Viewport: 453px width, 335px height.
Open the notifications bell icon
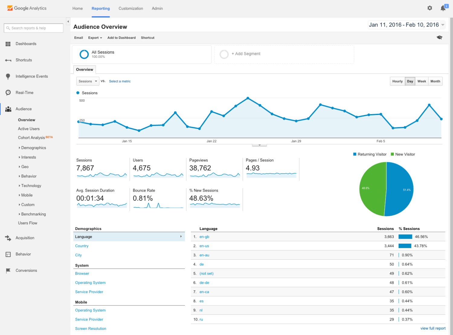(443, 8)
